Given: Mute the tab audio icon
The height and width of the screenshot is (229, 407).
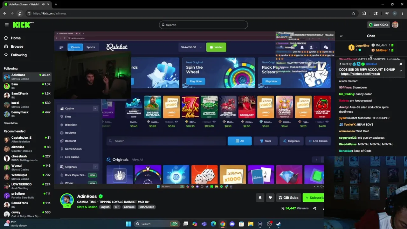Looking at the screenshot, I should click(43, 4).
